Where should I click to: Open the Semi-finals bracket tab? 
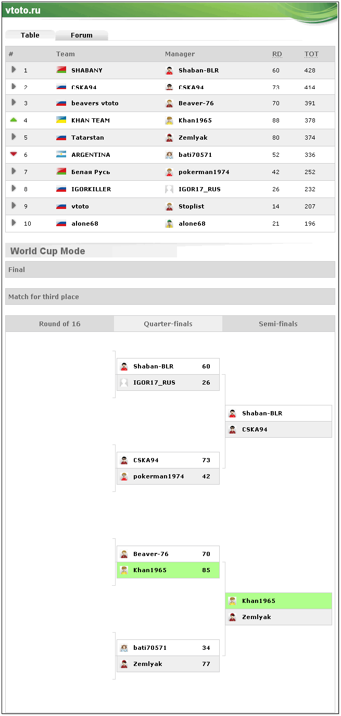[x=279, y=324]
